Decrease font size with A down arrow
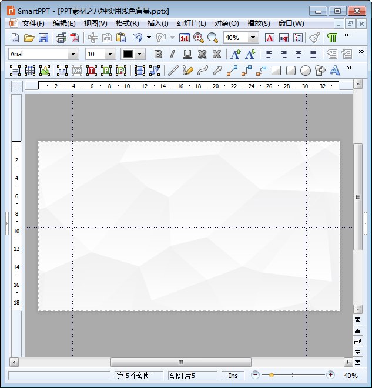 [x=250, y=54]
